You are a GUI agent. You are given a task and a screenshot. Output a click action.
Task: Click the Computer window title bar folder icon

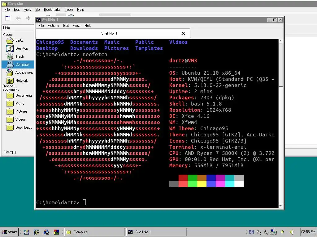[x=4, y=4]
